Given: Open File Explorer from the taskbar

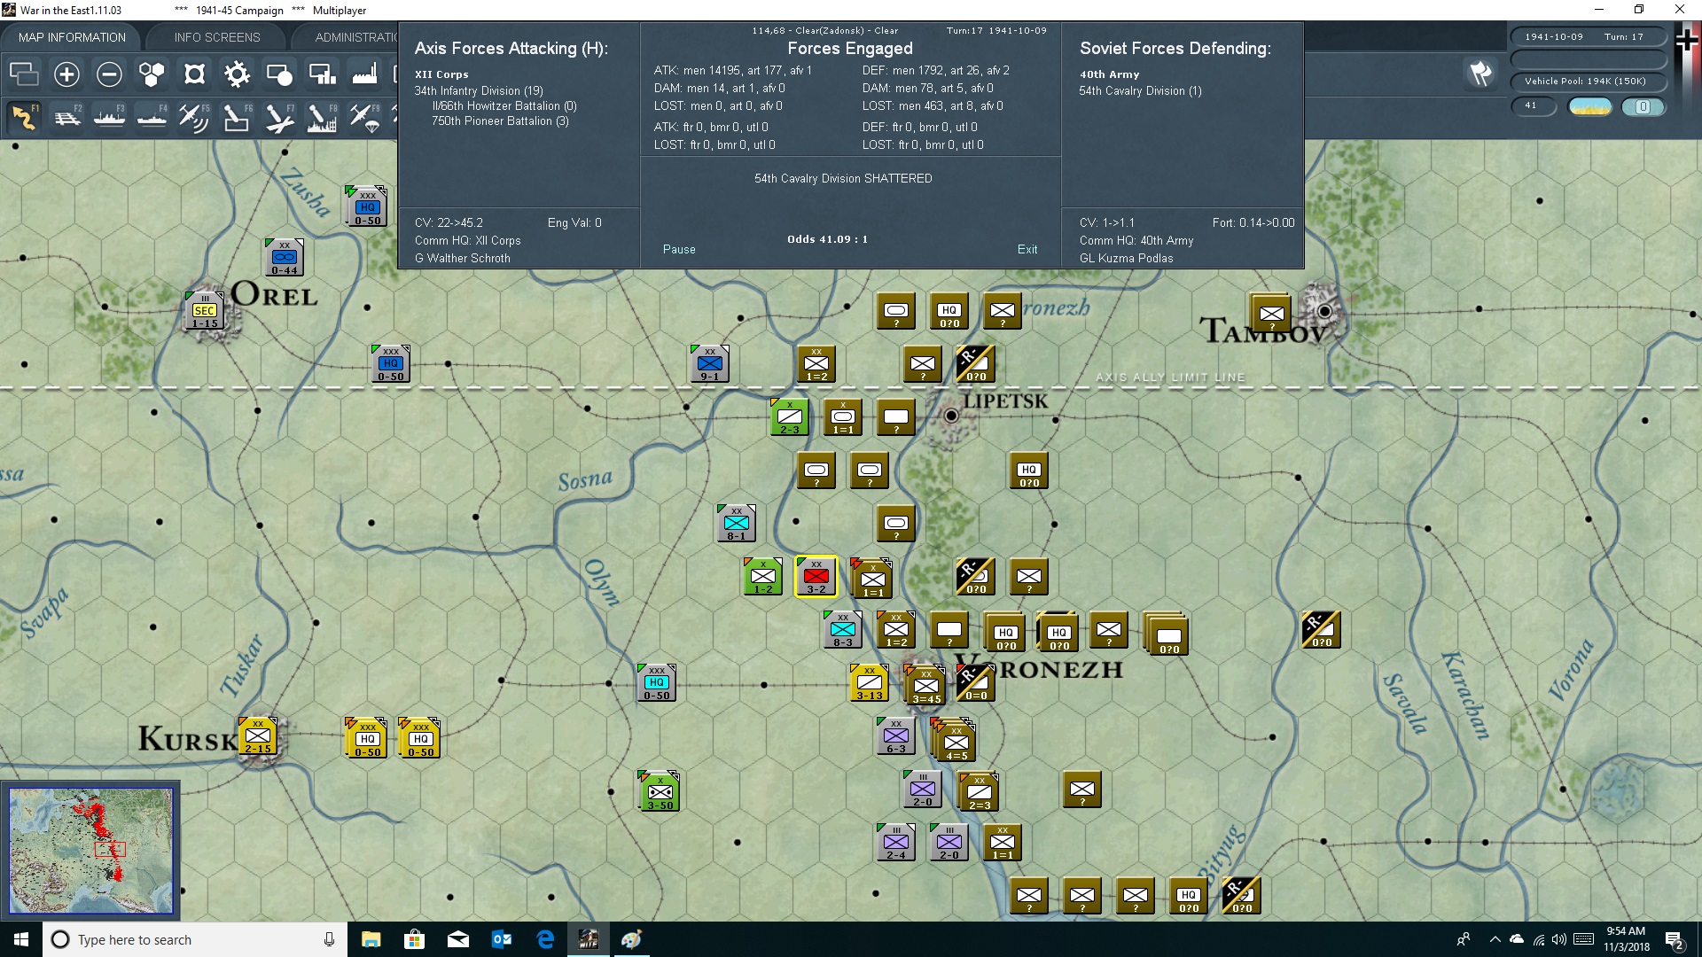Looking at the screenshot, I should pyautogui.click(x=371, y=939).
